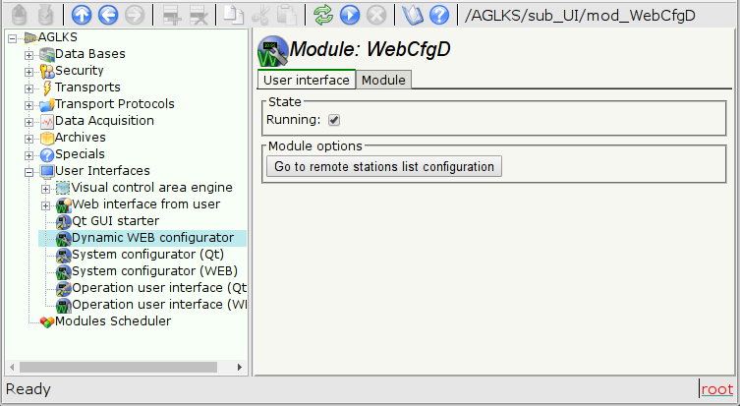Open the manual book icon
The height and width of the screenshot is (406, 740).
[414, 15]
